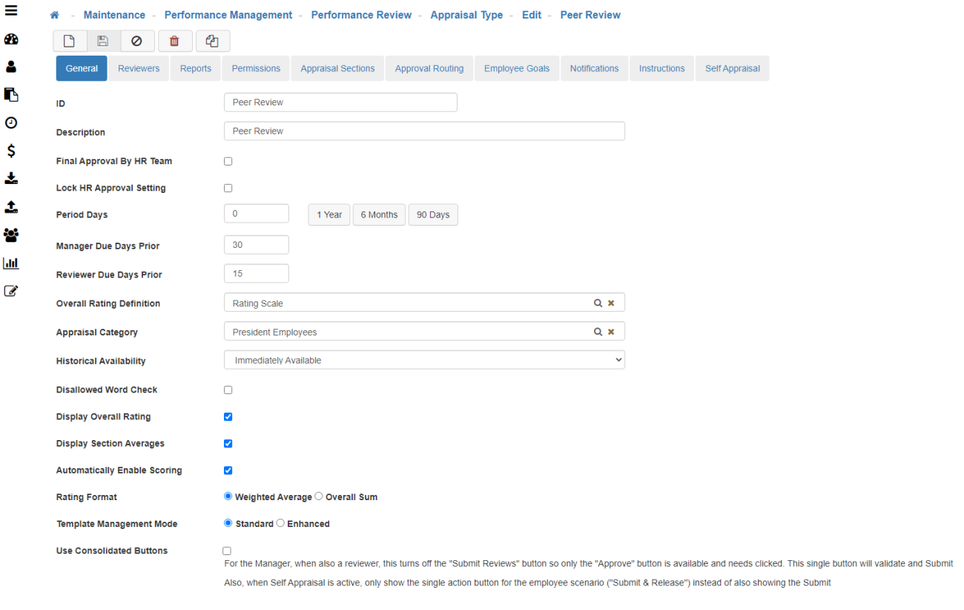Uncheck Display Overall Rating checkbox
This screenshot has width=964, height=610.
coord(228,416)
